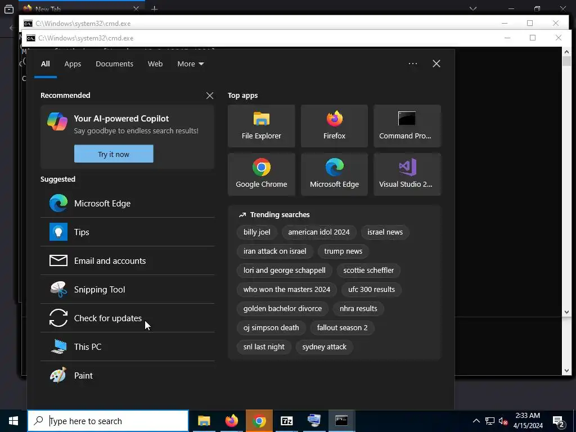Click the network tray icon

(490, 421)
